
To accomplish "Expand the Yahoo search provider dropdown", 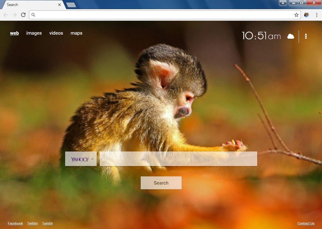I will (x=92, y=159).
